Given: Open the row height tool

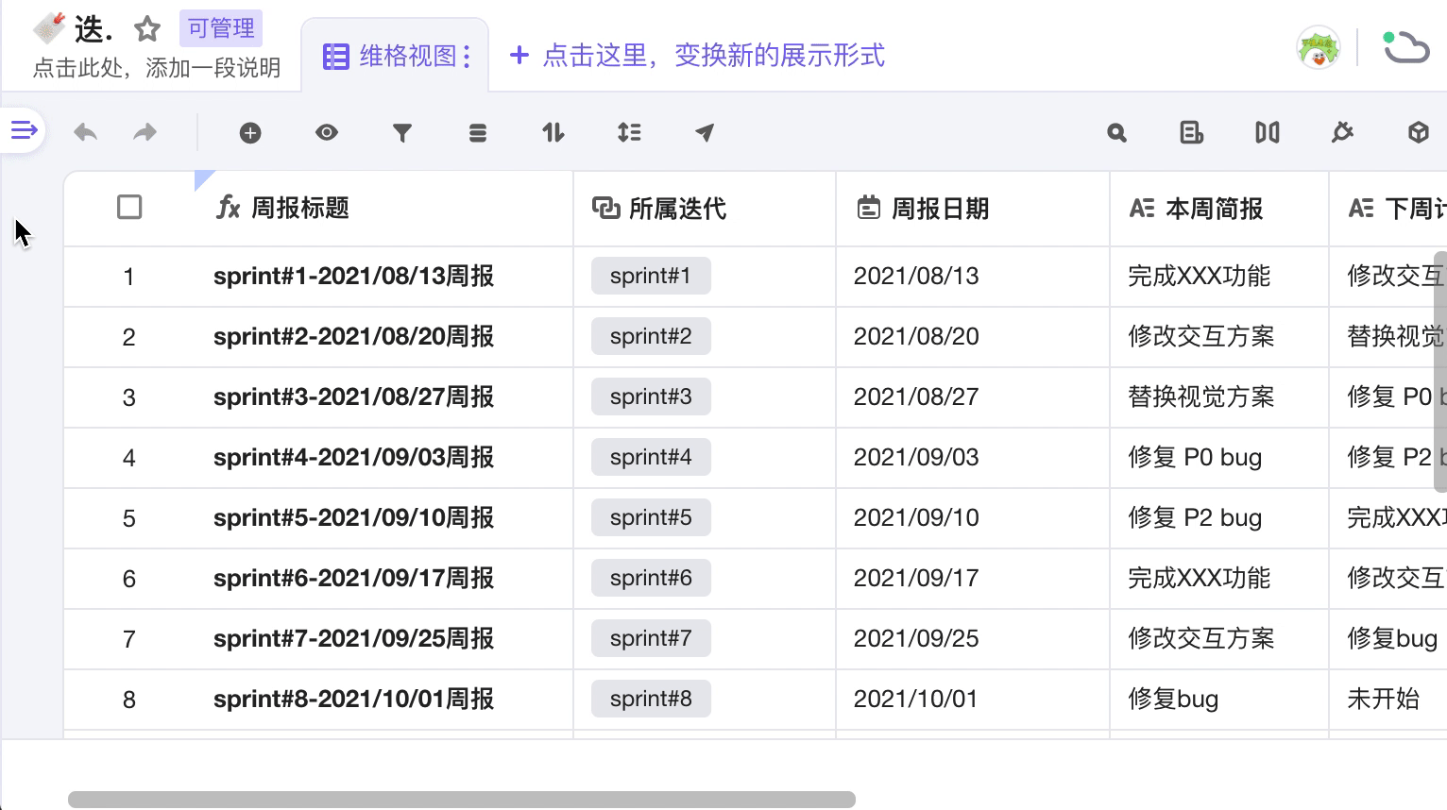Looking at the screenshot, I should point(629,133).
